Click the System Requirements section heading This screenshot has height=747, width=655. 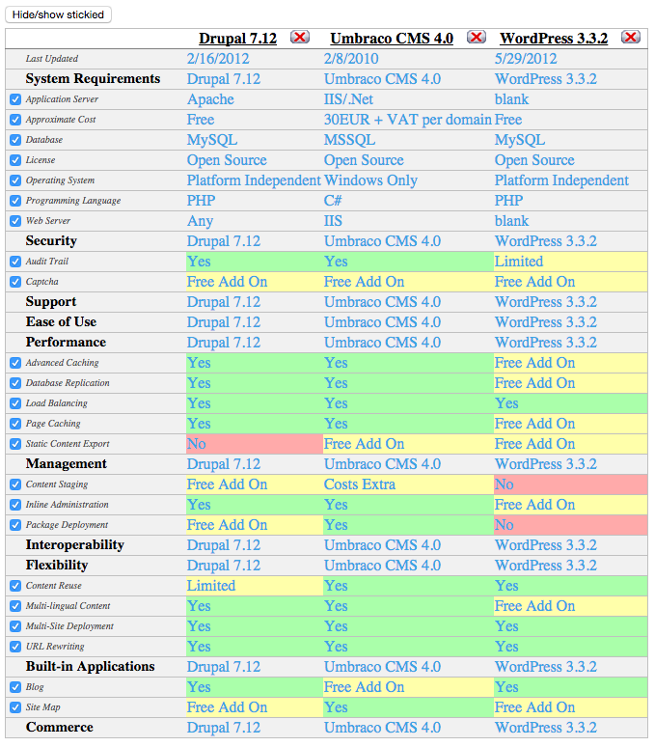[x=93, y=78]
